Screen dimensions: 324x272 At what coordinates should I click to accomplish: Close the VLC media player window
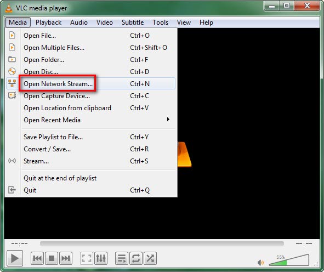[x=307, y=6]
